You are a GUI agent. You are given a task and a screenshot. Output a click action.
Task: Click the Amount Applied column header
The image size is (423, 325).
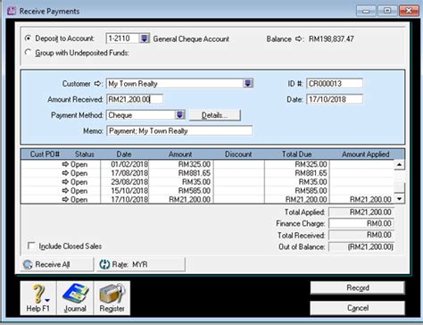[366, 154]
